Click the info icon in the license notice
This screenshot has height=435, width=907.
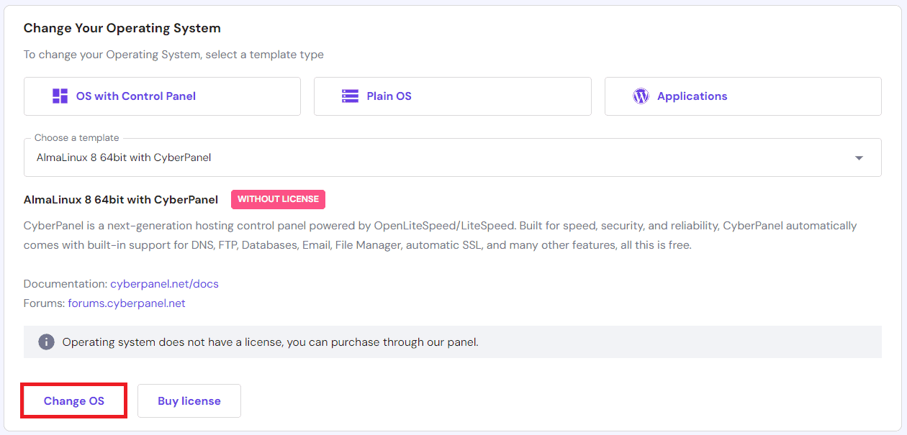46,342
